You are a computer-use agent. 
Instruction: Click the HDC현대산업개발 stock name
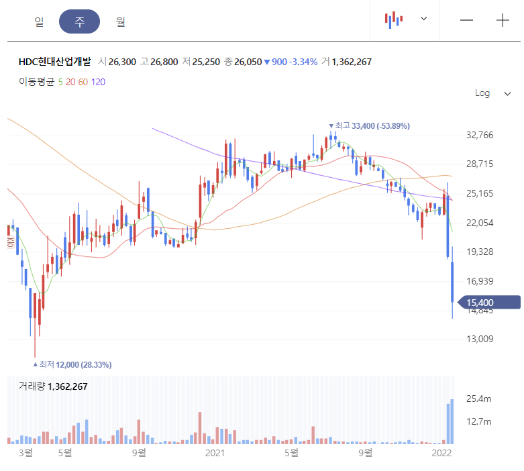(55, 62)
